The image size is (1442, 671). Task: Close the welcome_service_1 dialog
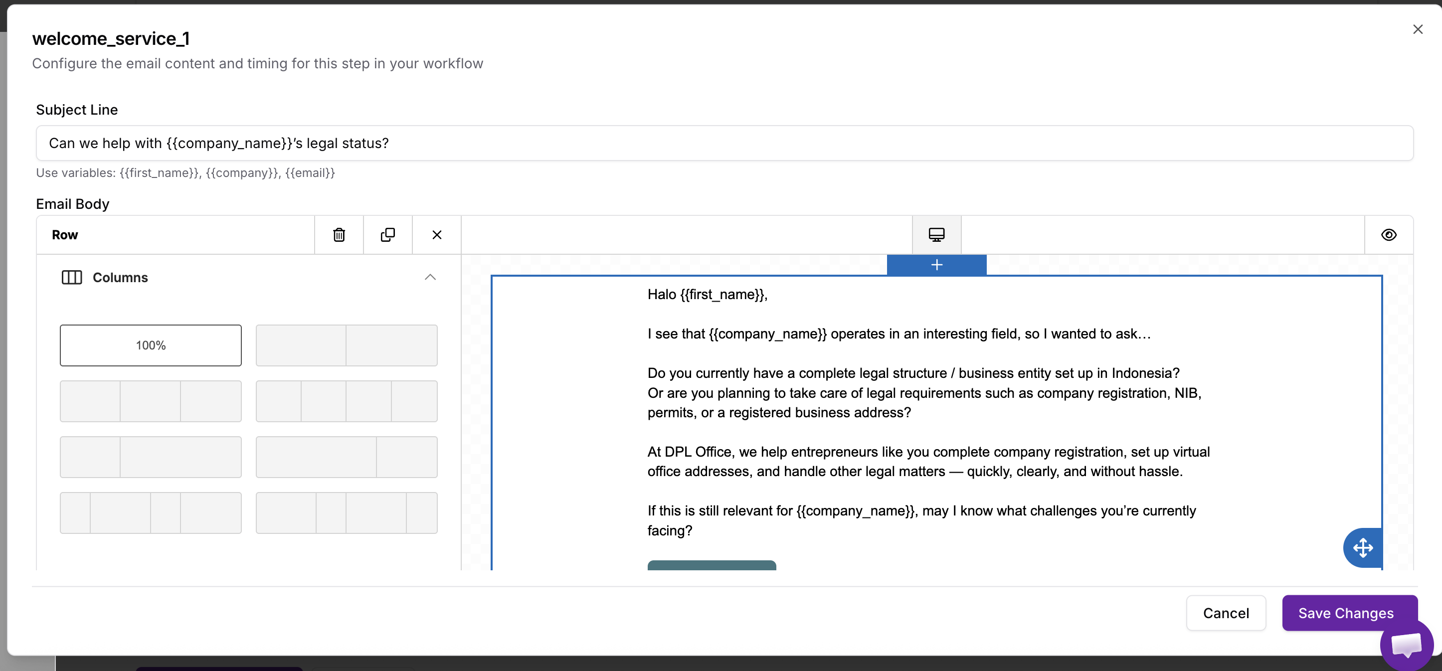1418,29
